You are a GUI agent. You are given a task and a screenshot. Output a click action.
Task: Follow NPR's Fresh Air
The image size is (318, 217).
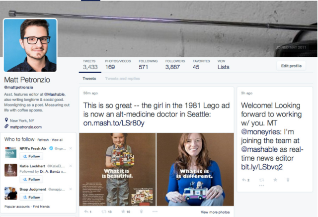click(x=31, y=156)
